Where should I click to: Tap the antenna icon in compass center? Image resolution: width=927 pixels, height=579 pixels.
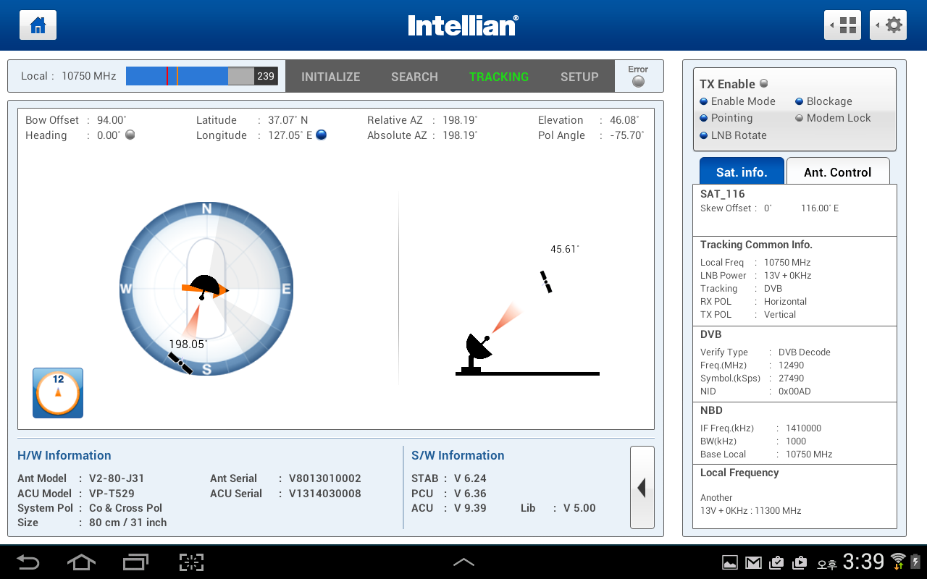click(x=205, y=287)
